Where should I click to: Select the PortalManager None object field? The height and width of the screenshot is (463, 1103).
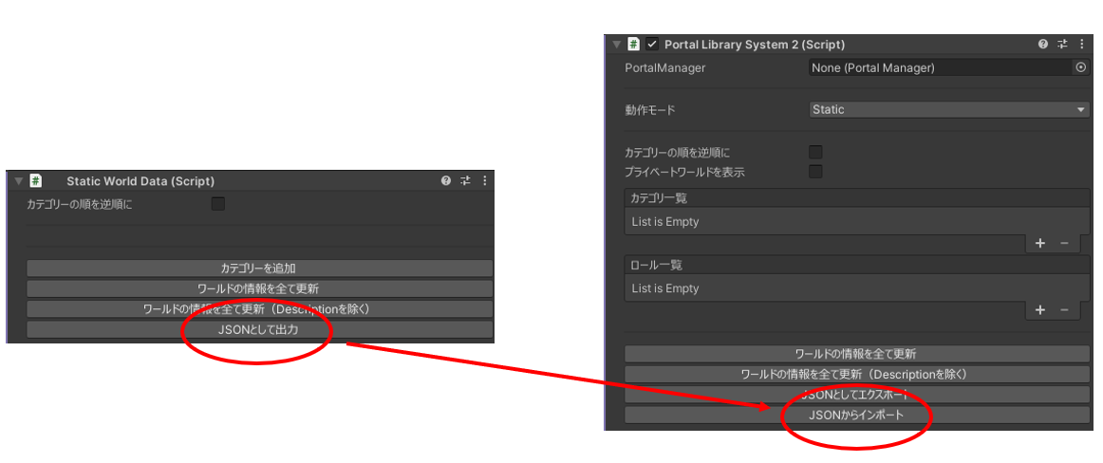coord(940,67)
